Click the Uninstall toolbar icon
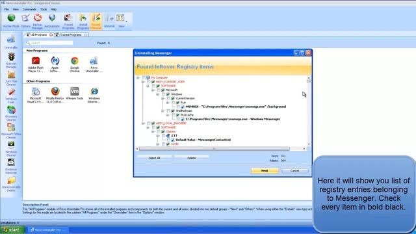 tap(109, 21)
